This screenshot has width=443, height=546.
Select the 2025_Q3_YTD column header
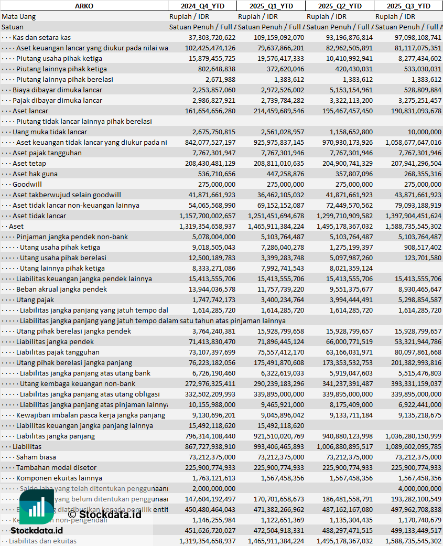pyautogui.click(x=408, y=6)
